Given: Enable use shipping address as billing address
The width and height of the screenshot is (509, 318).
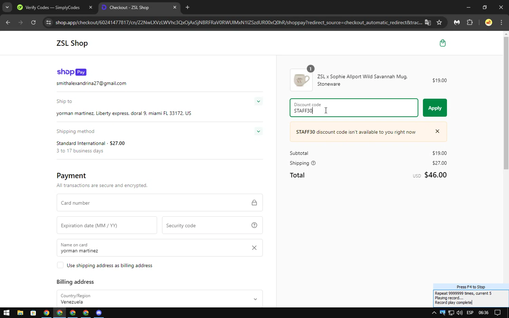Looking at the screenshot, I should coord(60,265).
